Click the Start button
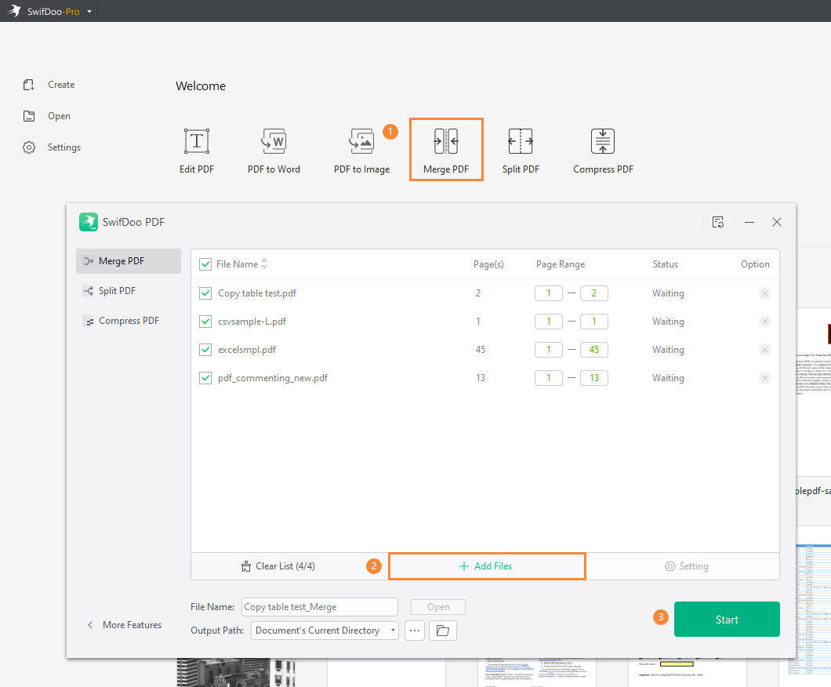The width and height of the screenshot is (831, 687). (727, 619)
